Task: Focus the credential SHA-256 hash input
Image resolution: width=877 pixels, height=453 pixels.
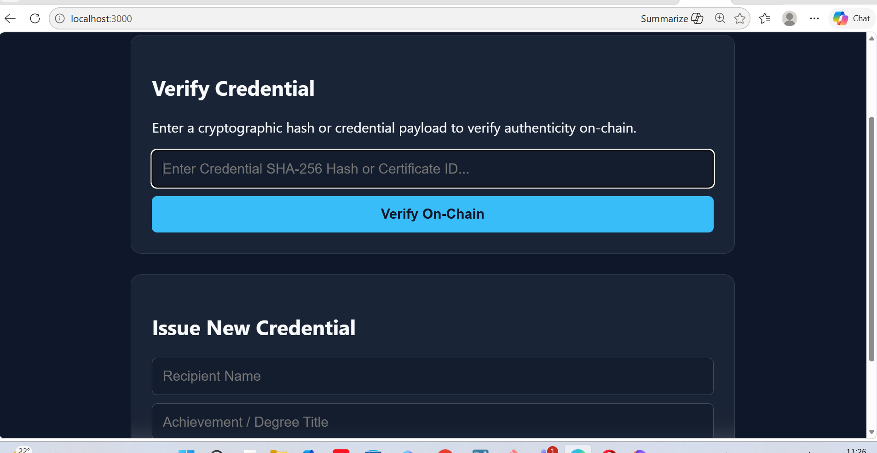Action: tap(433, 168)
